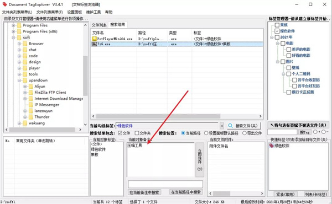Viewport: 332px width, 204px height.
Task: Click the IP Messenger folder icon
Action: coord(31,105)
